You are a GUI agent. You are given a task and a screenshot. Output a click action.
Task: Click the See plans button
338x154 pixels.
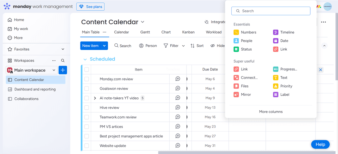[90, 7]
